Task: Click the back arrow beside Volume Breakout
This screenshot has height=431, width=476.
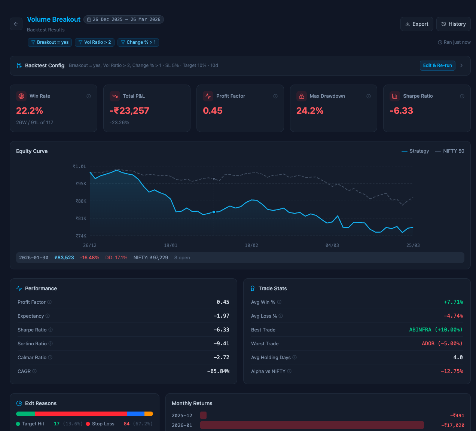Action: pyautogui.click(x=16, y=24)
